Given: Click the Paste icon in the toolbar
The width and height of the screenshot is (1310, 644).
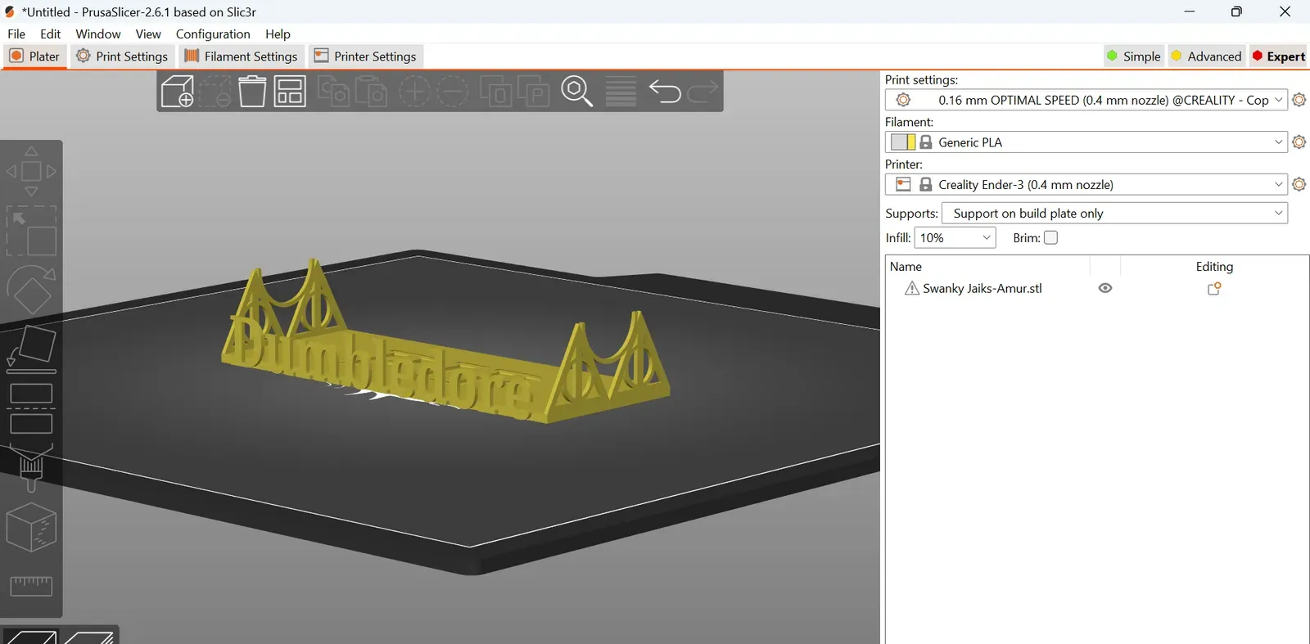Looking at the screenshot, I should pos(371,91).
